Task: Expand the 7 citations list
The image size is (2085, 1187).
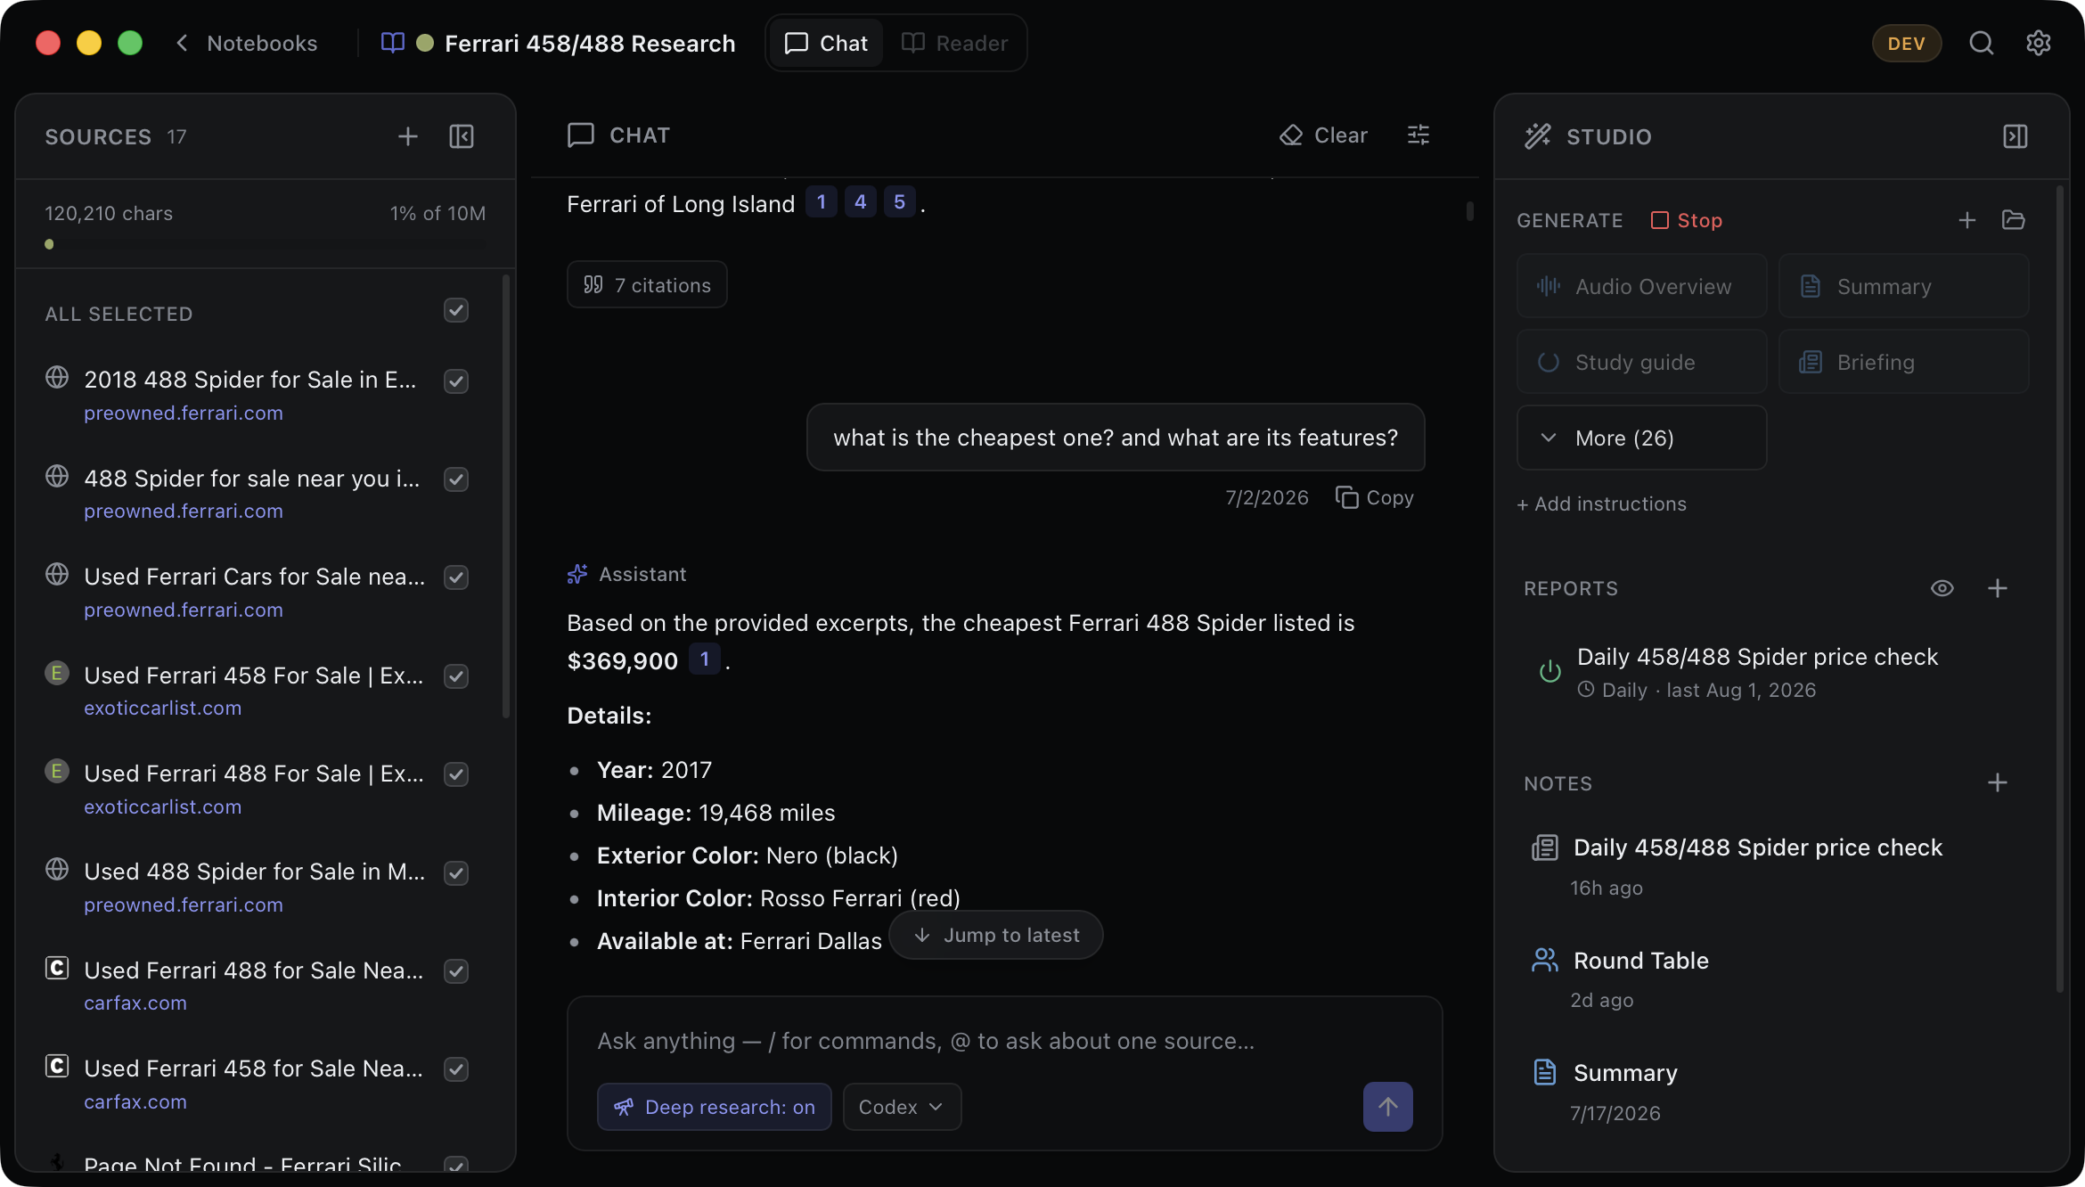Action: coord(647,285)
